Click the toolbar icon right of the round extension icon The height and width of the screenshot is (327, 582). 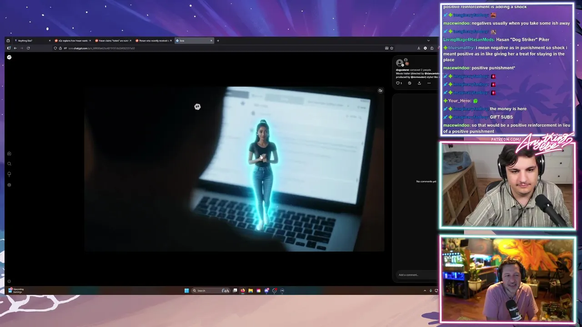tap(432, 48)
